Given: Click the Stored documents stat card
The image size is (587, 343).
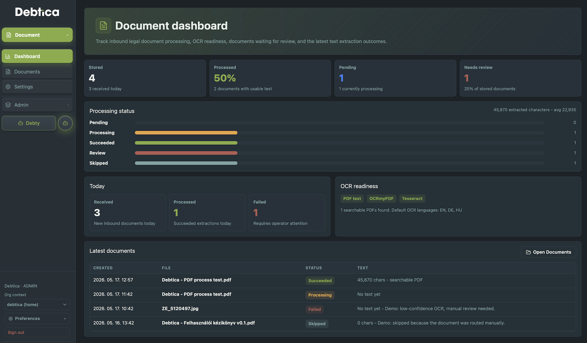Looking at the screenshot, I should 145,78.
